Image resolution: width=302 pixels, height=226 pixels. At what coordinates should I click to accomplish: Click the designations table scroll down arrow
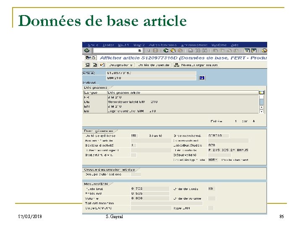261,111
